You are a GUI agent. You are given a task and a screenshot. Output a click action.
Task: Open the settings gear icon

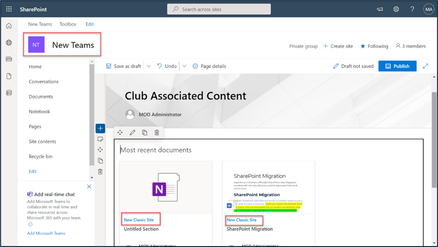[396, 9]
